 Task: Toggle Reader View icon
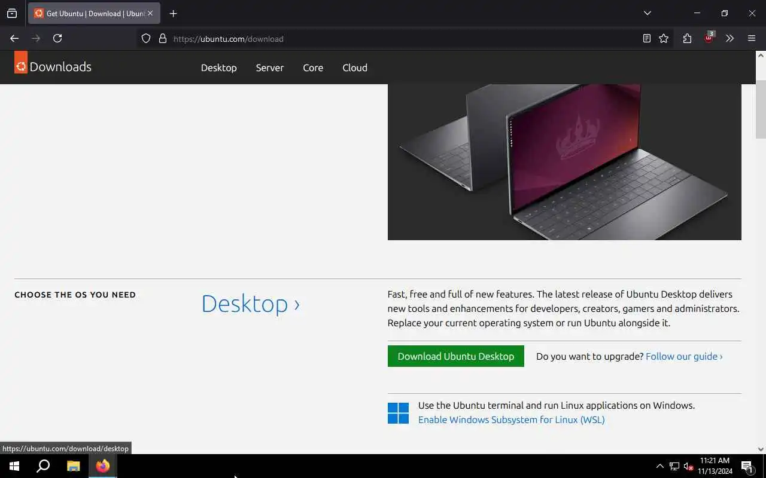(x=647, y=38)
